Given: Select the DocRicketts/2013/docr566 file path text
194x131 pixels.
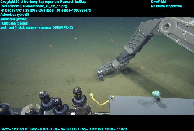Looking at the screenshot, I should tap(34, 6).
